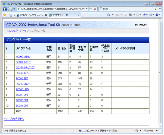Image resolution: width=164 pixels, height=135 pixels.
Task: Open program RC340 SND link
Action: (22, 84)
